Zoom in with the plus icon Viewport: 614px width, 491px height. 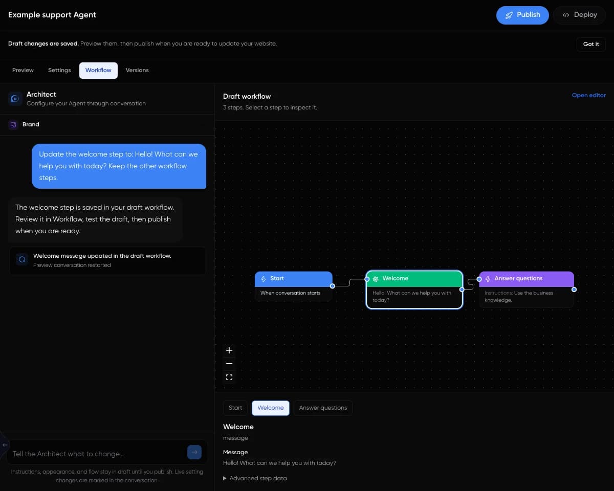coord(229,350)
